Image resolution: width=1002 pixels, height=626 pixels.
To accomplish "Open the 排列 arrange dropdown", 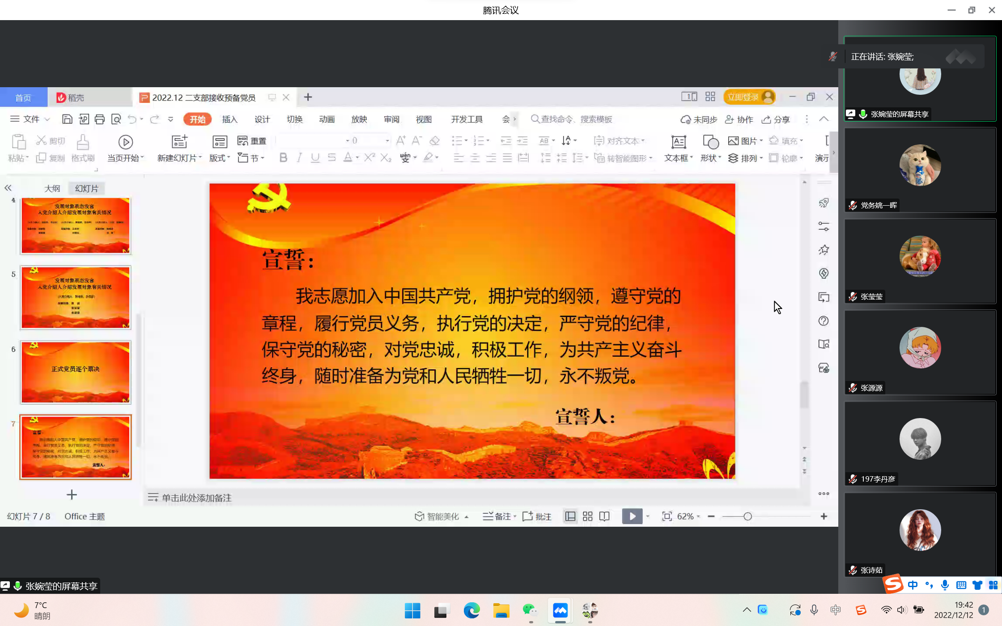I will (761, 158).
